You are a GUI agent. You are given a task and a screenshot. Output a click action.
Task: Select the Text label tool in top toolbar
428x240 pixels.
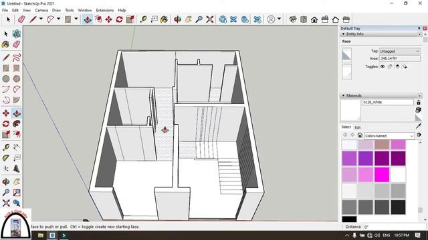[154, 19]
